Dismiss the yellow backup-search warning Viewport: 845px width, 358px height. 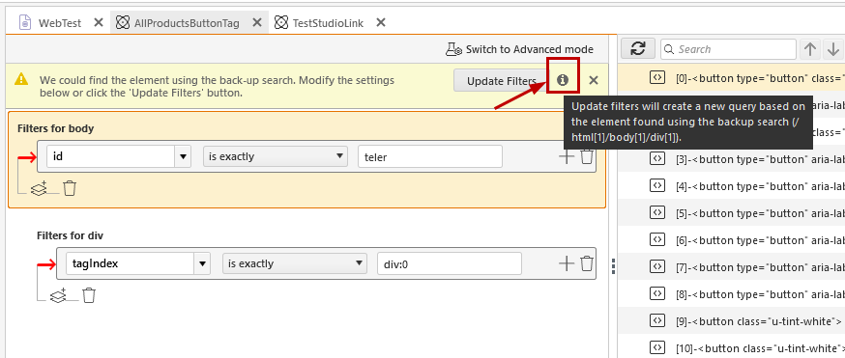(x=594, y=81)
